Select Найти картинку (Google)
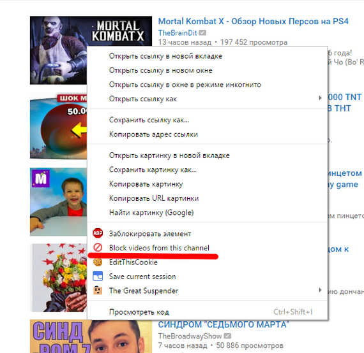 (x=208, y=213)
